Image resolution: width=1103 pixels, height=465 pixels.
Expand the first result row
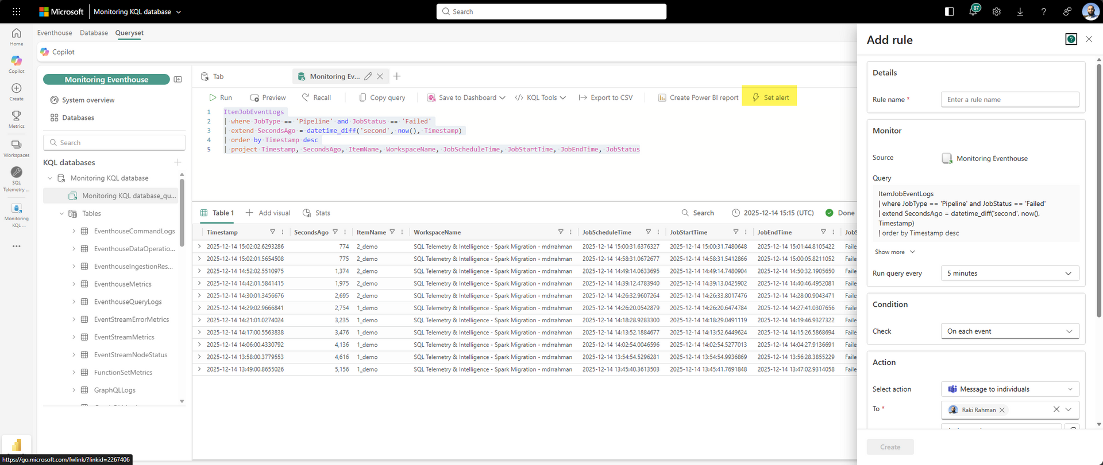[x=199, y=247]
